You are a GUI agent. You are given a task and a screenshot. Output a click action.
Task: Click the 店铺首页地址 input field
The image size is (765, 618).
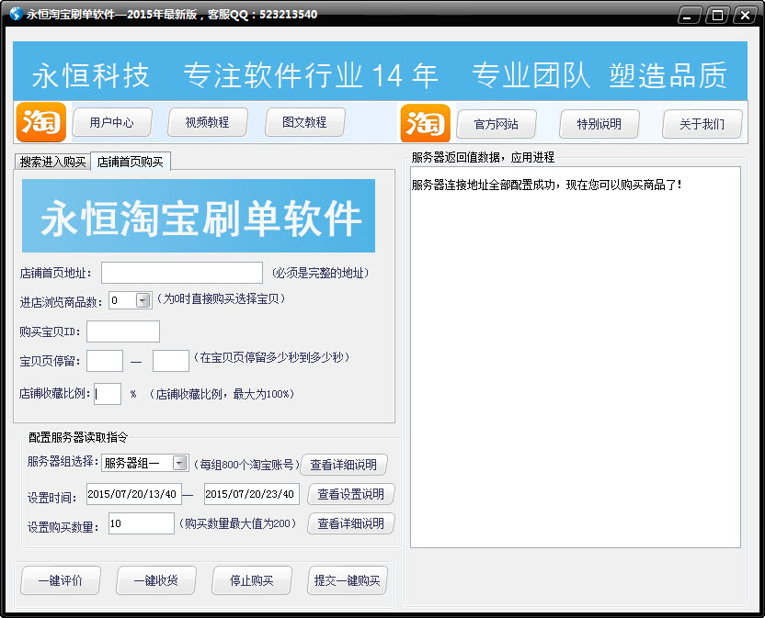coord(182,273)
